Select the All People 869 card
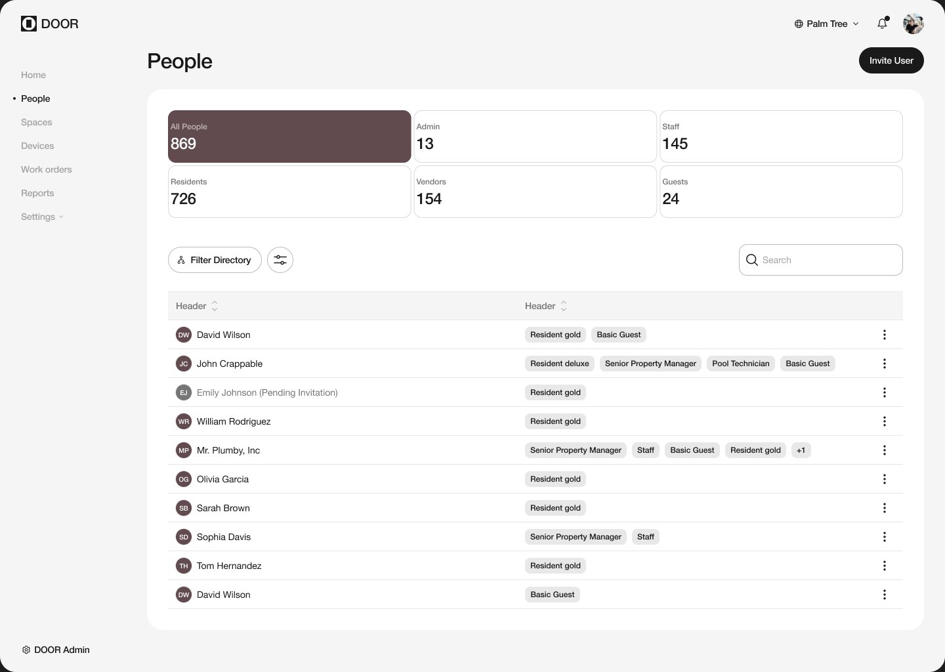The image size is (945, 672). tap(289, 136)
